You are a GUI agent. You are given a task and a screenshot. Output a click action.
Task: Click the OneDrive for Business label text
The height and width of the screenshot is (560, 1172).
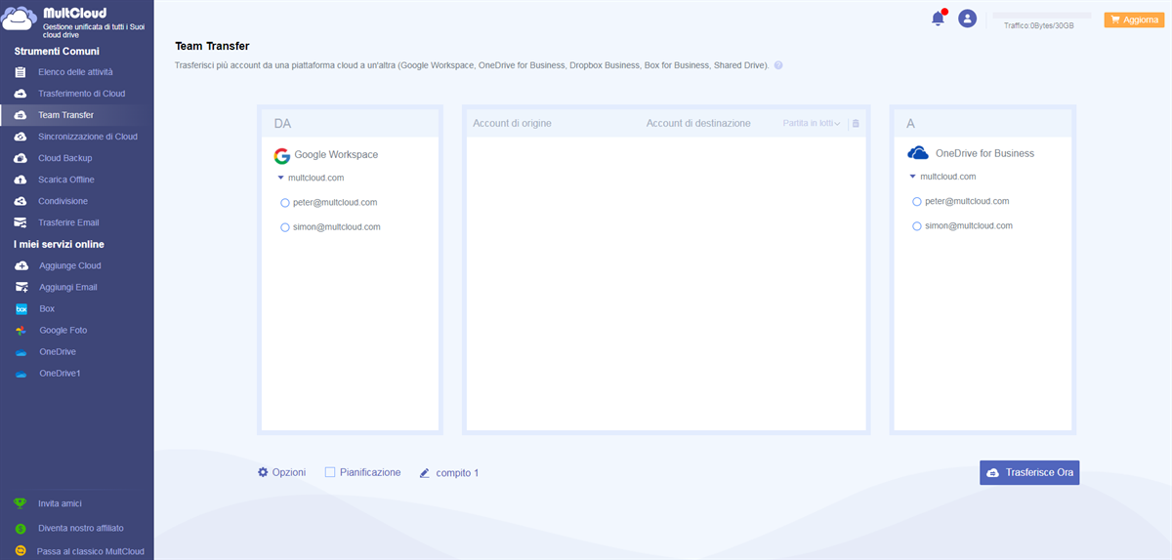[x=984, y=153]
